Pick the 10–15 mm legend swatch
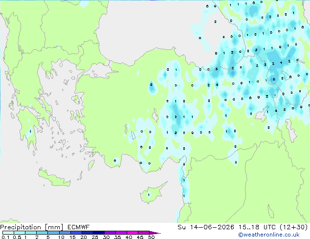 [x=65, y=233]
